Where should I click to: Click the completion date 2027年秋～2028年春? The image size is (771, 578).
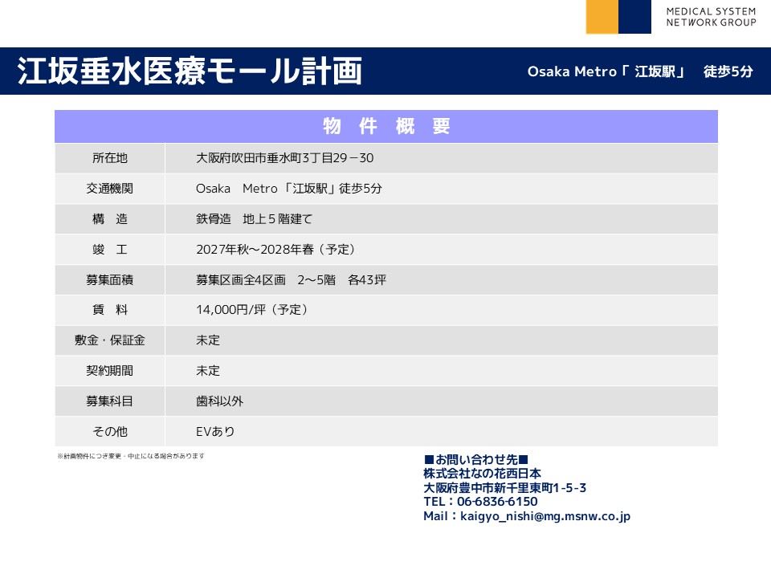coord(275,249)
